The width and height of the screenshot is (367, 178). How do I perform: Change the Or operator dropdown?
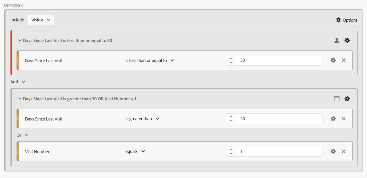(x=23, y=135)
